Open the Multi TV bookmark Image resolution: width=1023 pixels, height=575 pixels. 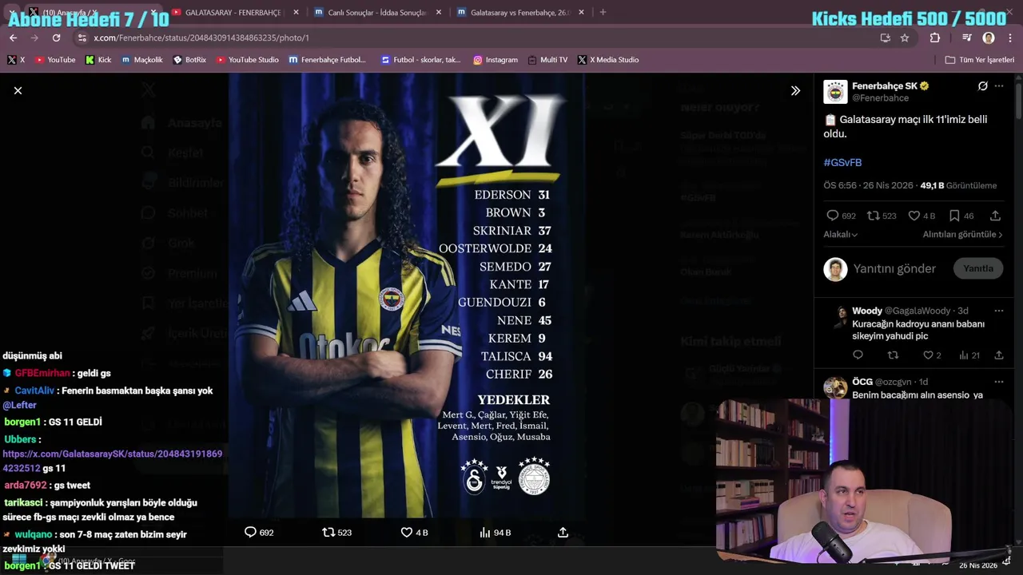[x=547, y=60]
